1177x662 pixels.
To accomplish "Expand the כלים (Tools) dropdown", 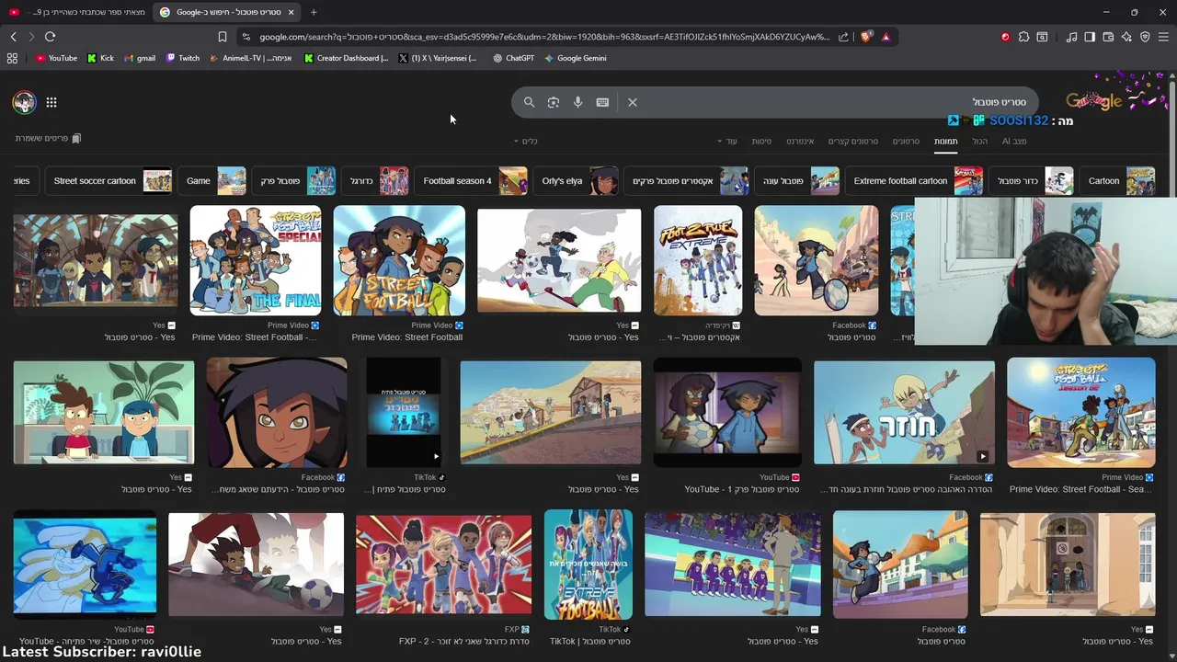I will click(525, 142).
